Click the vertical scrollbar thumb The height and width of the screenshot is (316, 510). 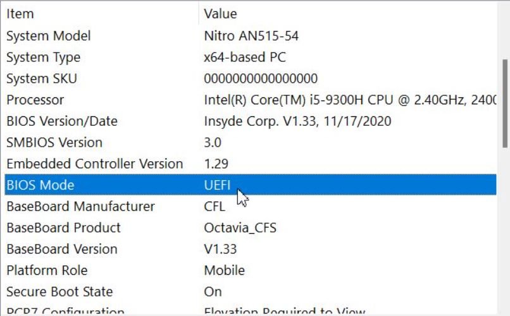pyautogui.click(x=505, y=101)
